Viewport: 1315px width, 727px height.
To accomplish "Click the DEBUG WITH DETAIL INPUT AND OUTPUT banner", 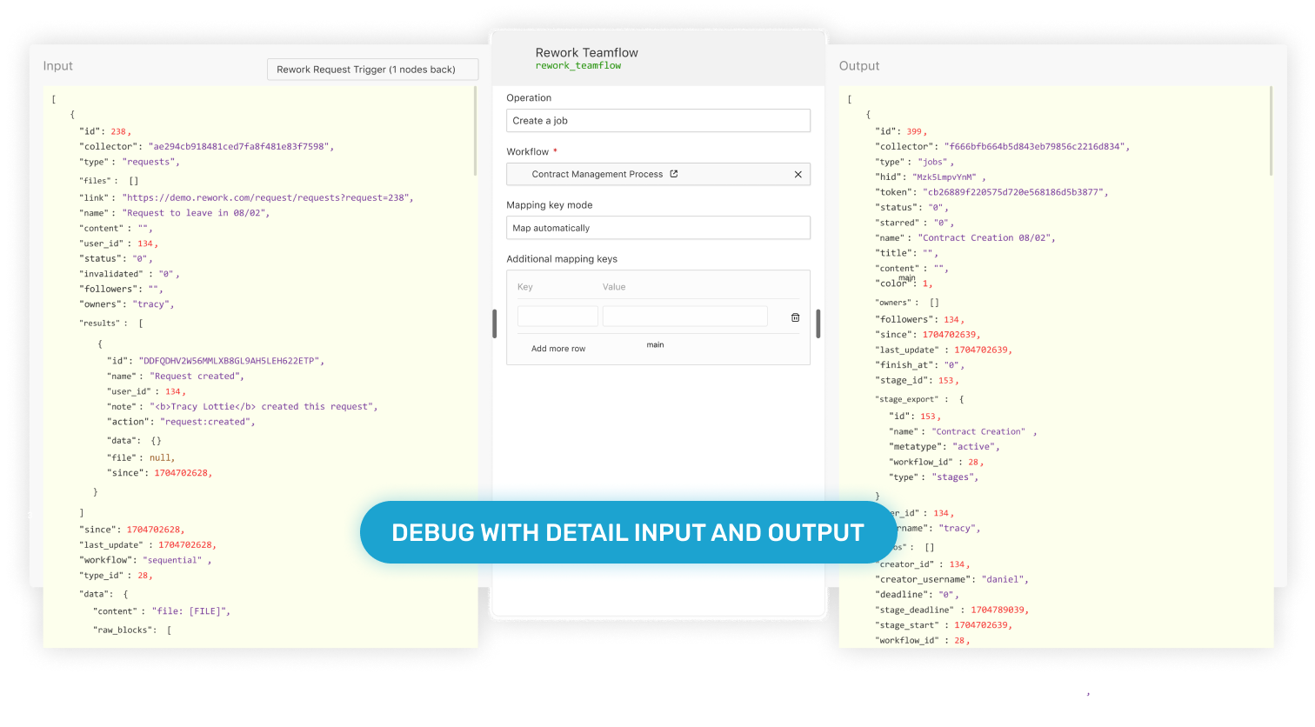I will click(x=628, y=531).
